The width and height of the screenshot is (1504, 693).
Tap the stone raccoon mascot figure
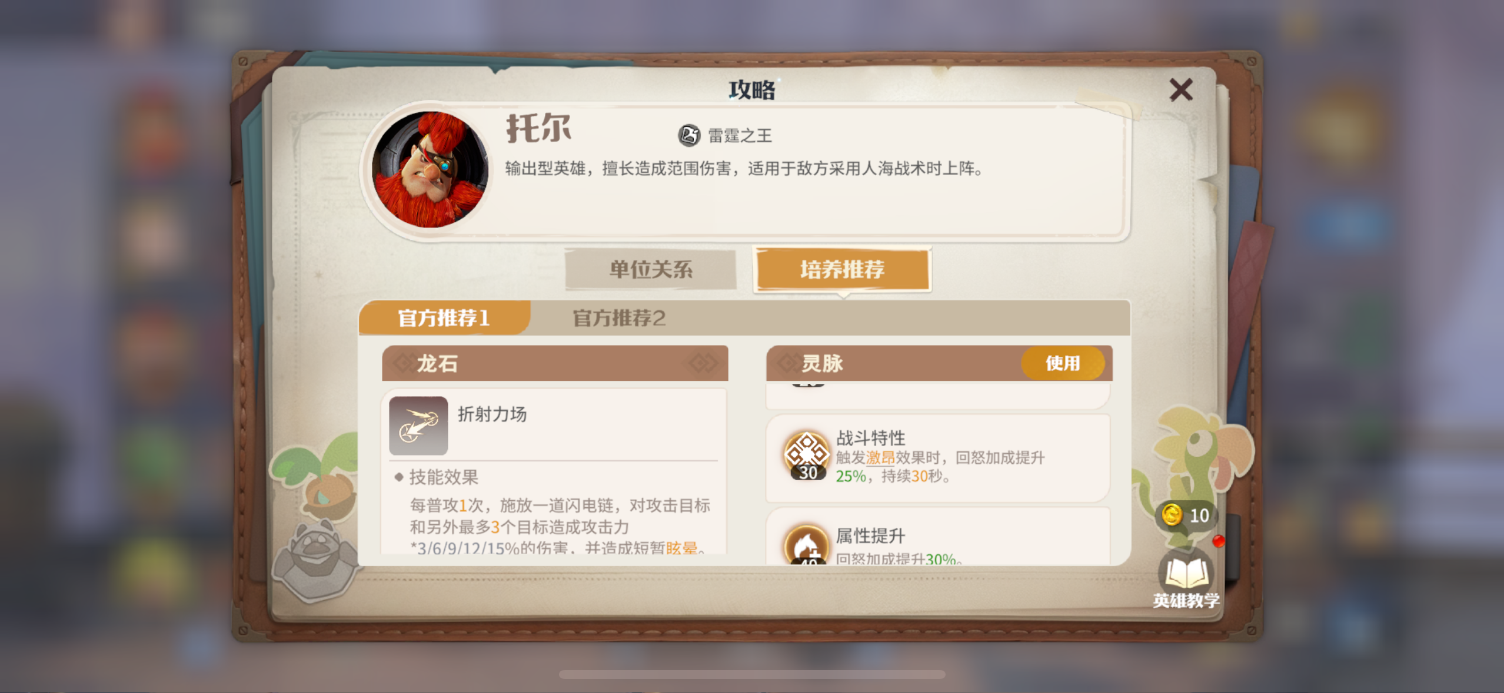[x=315, y=561]
